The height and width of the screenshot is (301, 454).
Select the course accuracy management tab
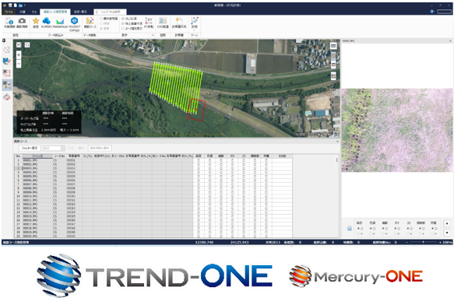pos(55,12)
